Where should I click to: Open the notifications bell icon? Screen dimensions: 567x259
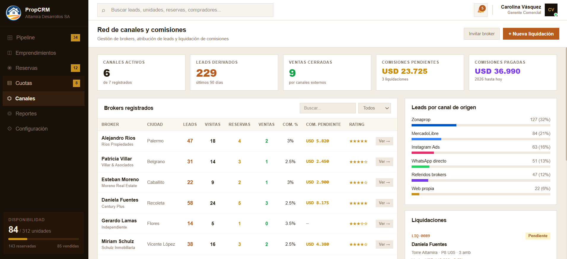[480, 10]
